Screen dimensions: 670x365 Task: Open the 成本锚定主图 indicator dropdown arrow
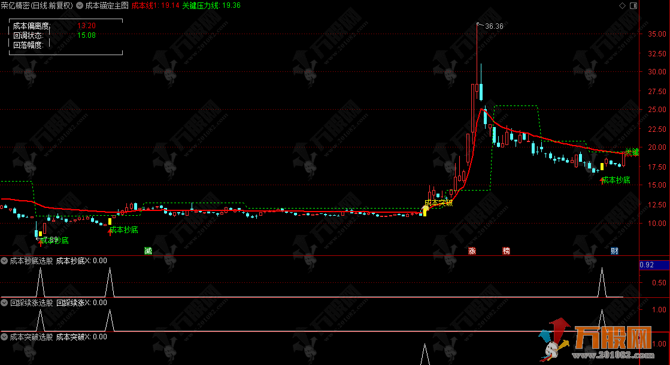[x=80, y=5]
